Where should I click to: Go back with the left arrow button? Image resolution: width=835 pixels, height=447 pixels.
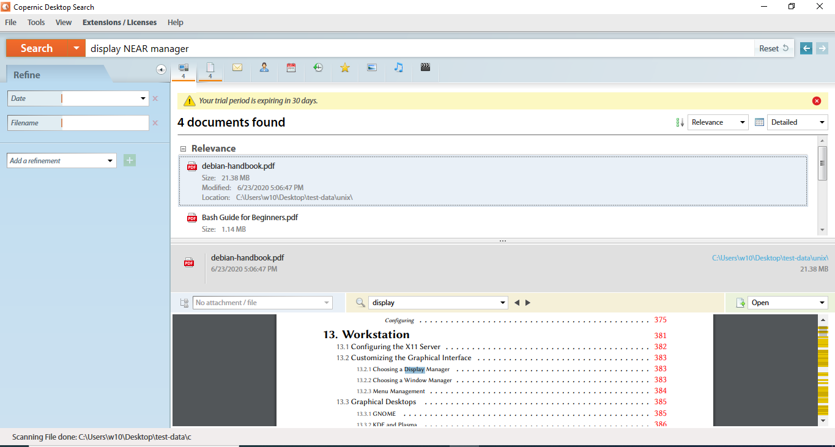point(806,48)
